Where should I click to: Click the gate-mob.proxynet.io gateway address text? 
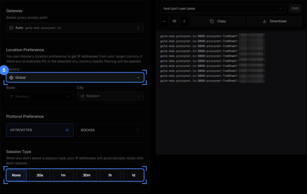click(43, 28)
